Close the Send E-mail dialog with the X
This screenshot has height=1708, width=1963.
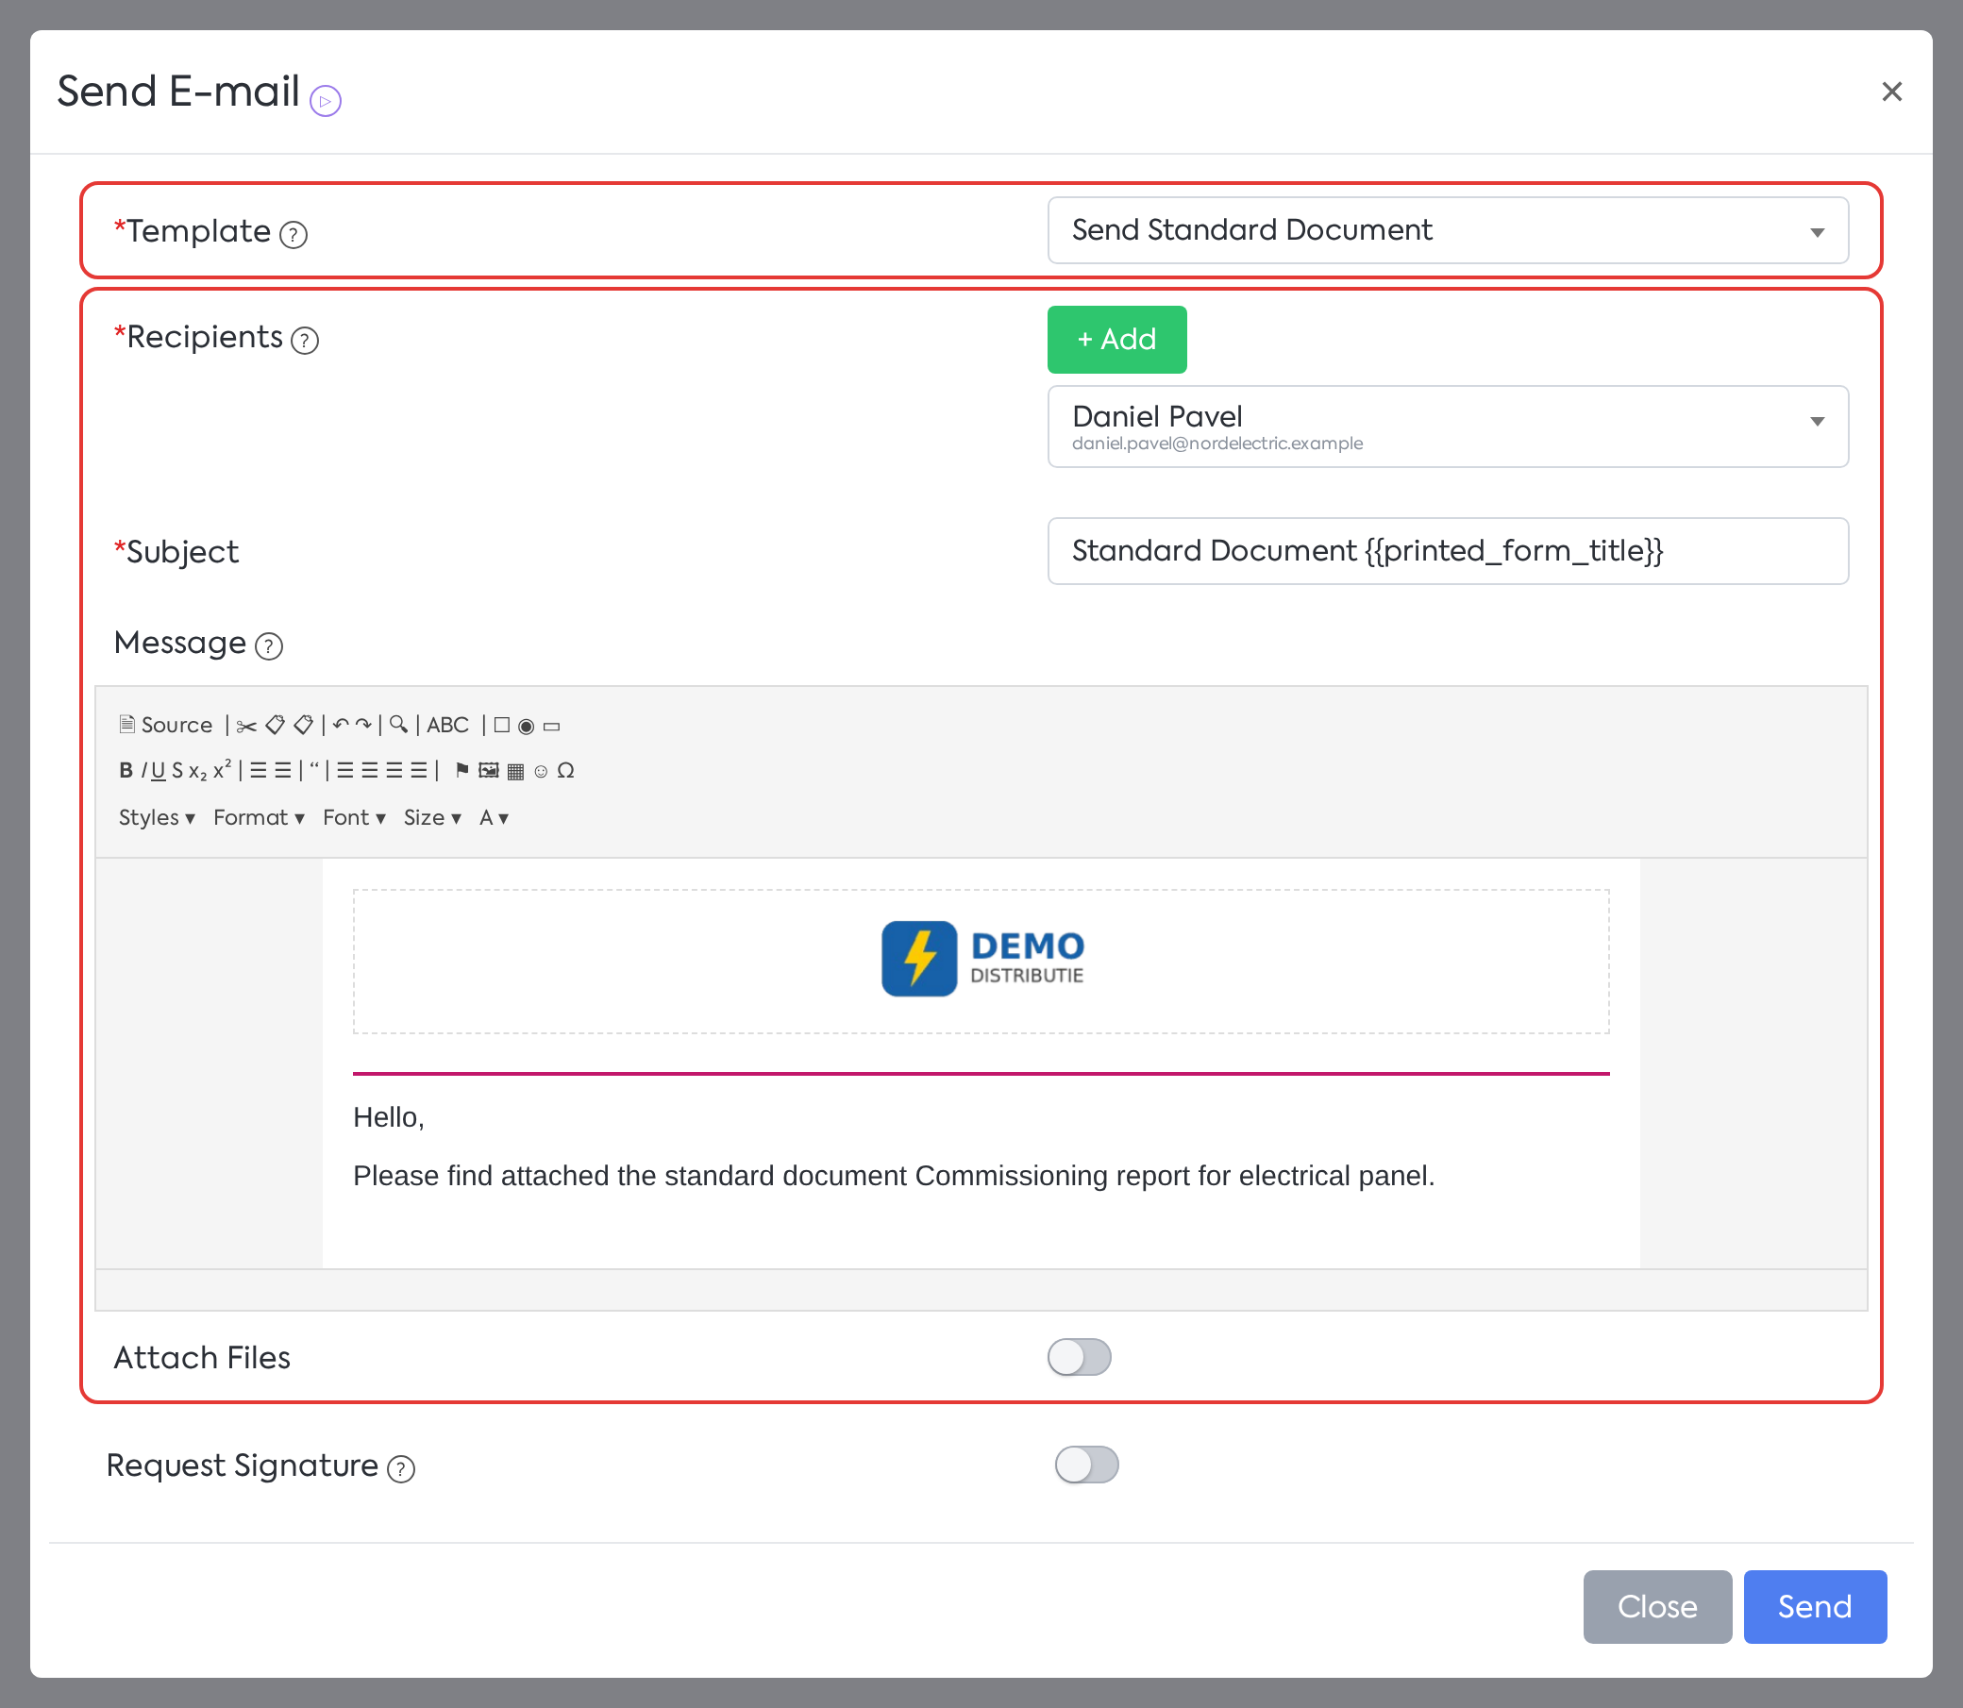coord(1891,92)
